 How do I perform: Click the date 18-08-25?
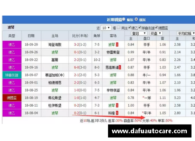31,90
